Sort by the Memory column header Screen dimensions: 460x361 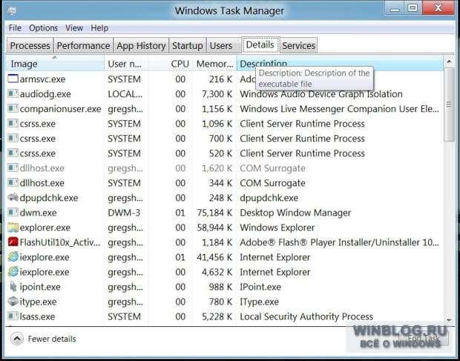point(214,64)
